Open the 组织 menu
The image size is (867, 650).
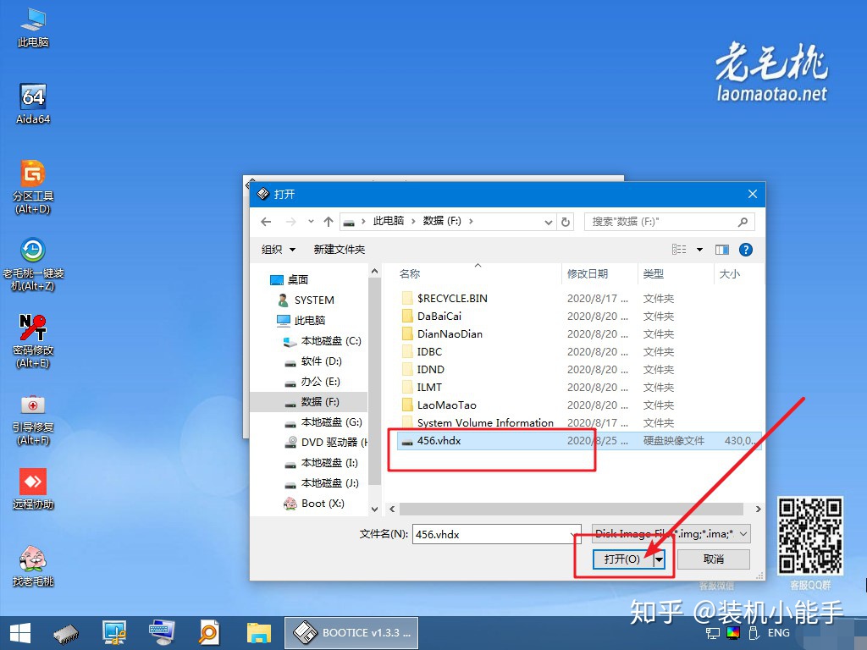278,250
